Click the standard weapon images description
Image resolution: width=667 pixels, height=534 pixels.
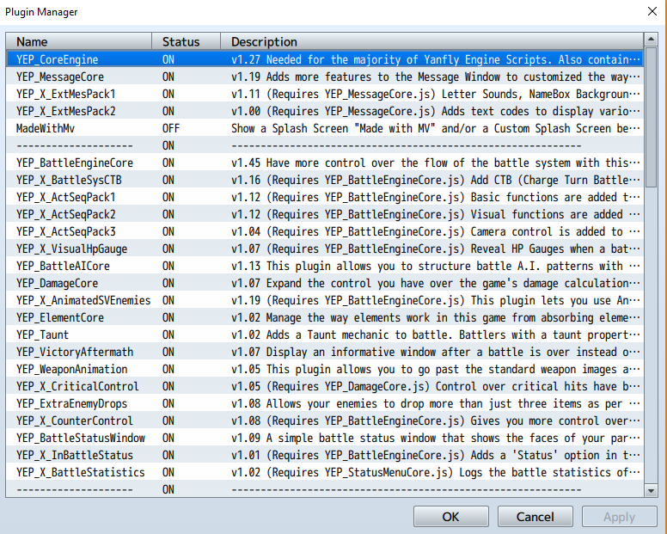pyautogui.click(x=436, y=369)
